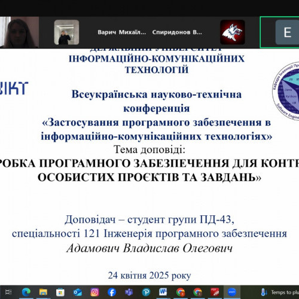The width and height of the screenshot is (299, 299).
Task: Open Microsoft Teams from the taskbar
Action: [x=129, y=292]
